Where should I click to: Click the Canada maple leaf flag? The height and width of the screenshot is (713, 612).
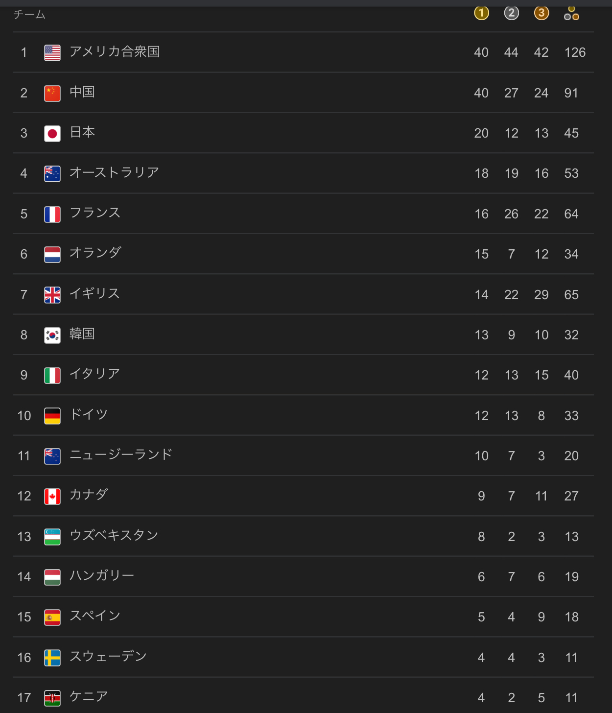(x=52, y=496)
